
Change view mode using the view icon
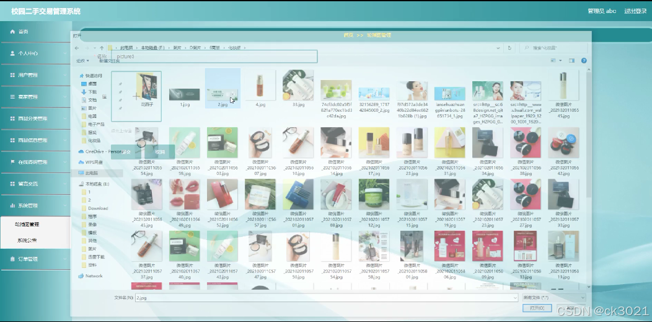tap(553, 61)
